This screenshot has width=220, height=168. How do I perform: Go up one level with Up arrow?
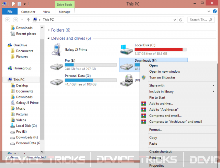[28, 20]
